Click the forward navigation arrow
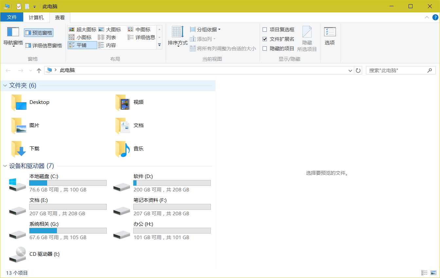 [x=20, y=70]
